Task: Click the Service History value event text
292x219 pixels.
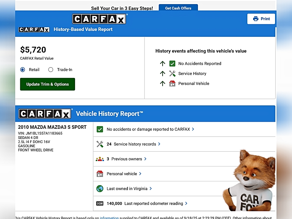Action: (192, 74)
